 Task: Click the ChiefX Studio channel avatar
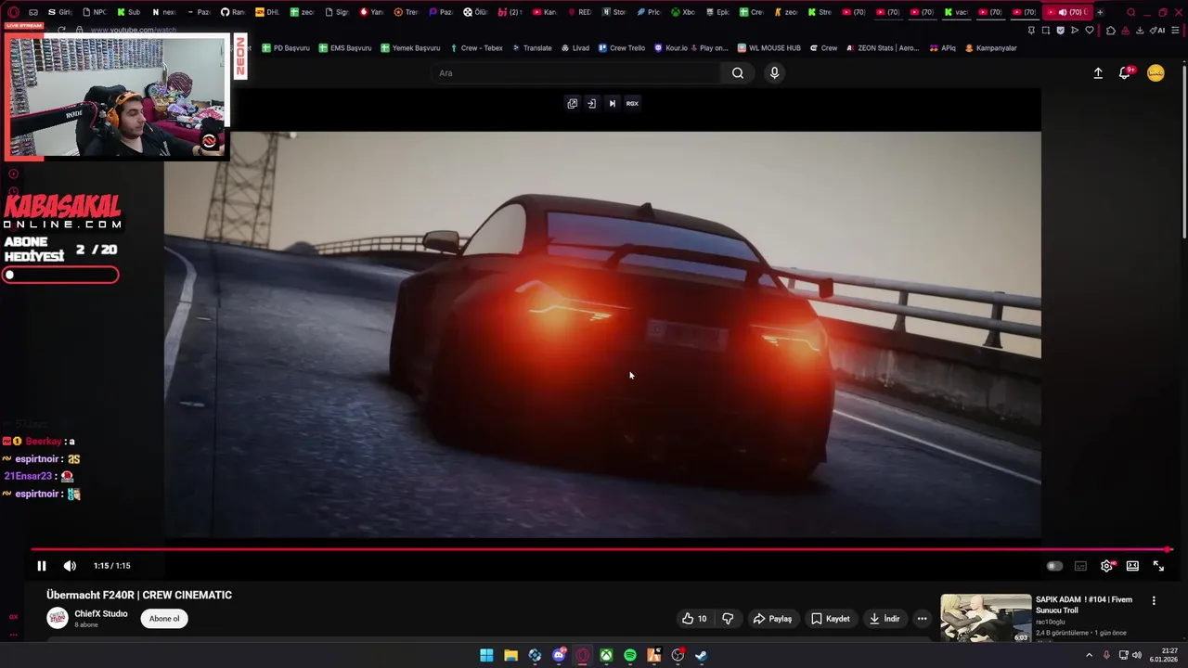tap(58, 619)
